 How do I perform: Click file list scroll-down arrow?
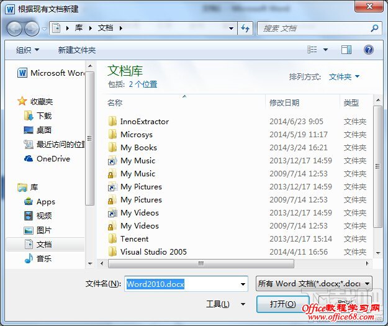378,253
